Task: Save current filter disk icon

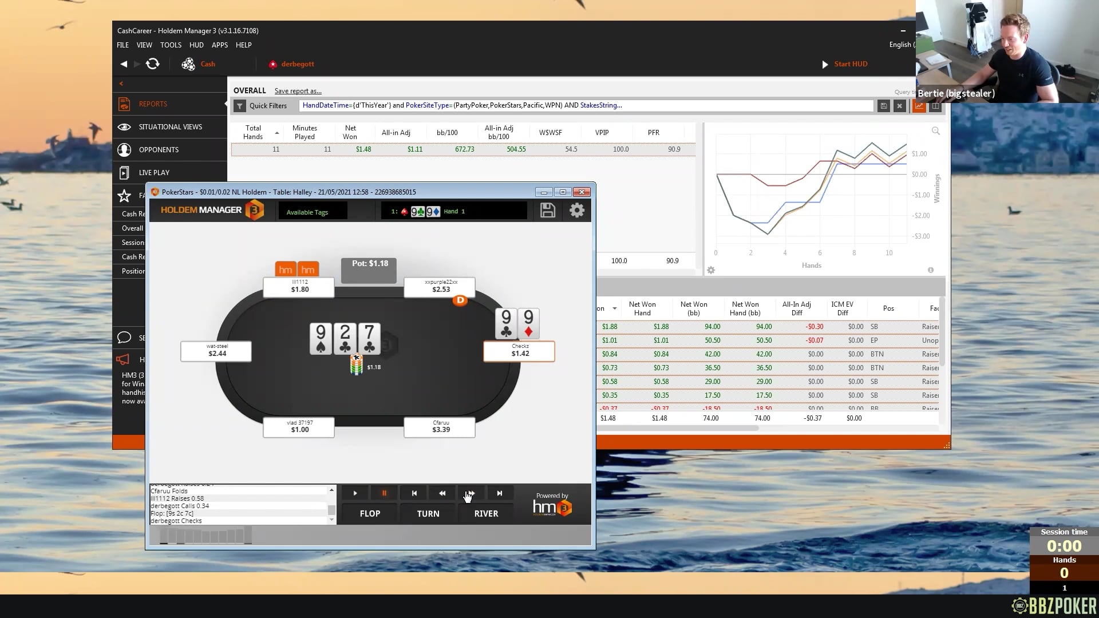Action: coord(883,106)
